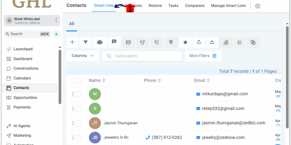Click the More Filters button
This screenshot has height=145, width=291.
click(203, 56)
